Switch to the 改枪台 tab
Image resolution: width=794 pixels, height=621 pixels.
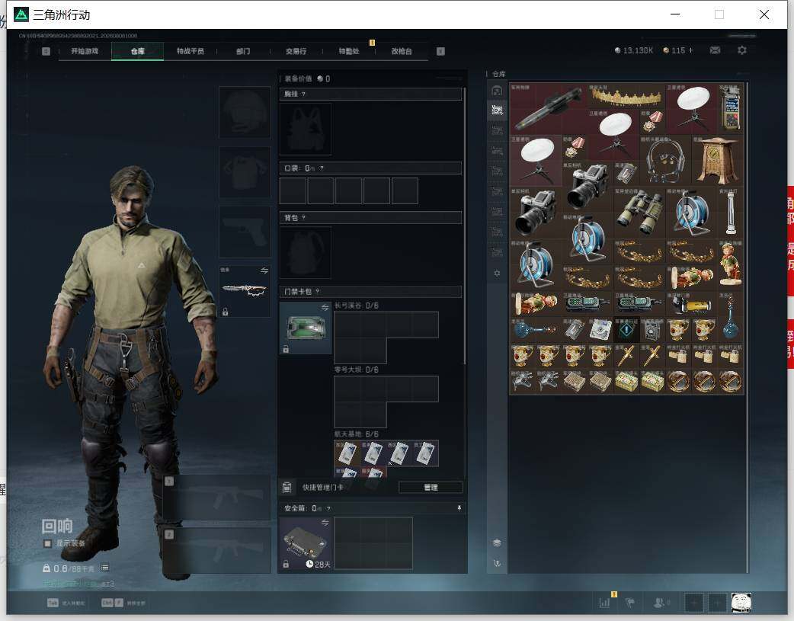coord(402,51)
